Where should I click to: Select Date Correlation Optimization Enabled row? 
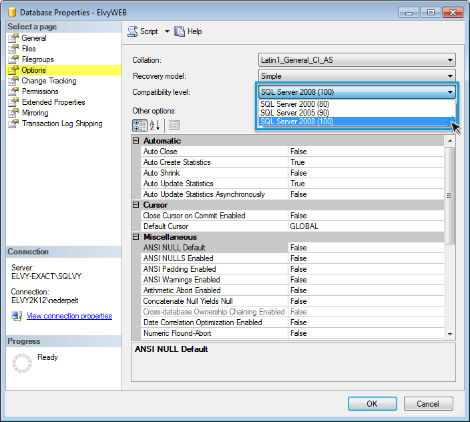coord(292,323)
